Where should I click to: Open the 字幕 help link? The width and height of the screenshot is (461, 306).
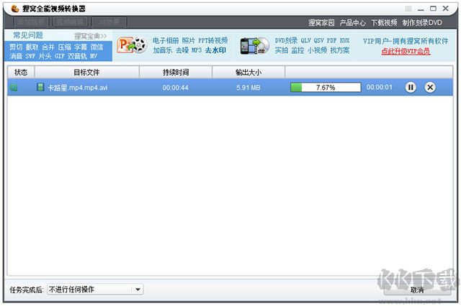click(x=81, y=47)
